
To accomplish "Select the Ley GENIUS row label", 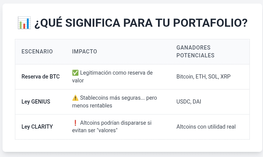I will pyautogui.click(x=36, y=102).
